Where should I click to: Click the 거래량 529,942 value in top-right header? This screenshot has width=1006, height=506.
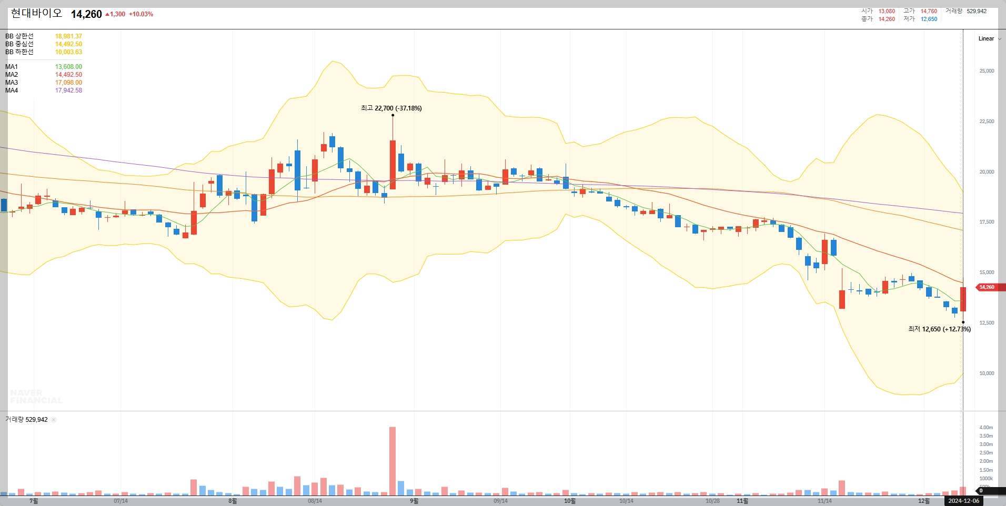pos(977,11)
